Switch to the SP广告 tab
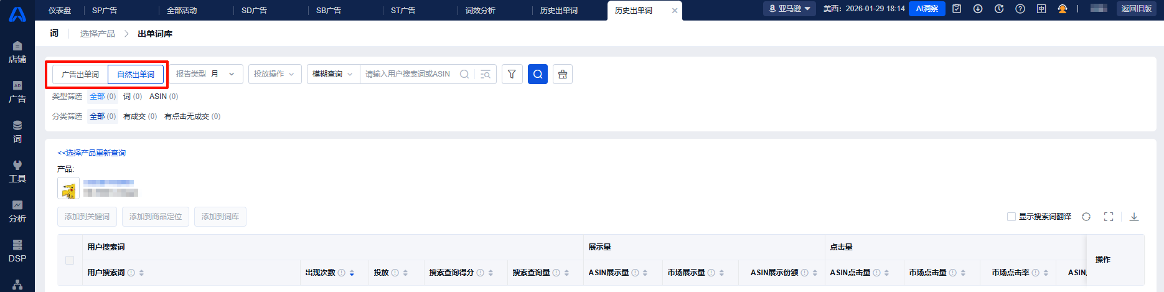The image size is (1164, 292). pyautogui.click(x=105, y=11)
